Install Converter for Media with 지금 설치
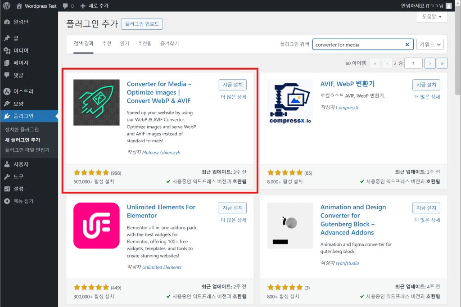461x307 pixels. (233, 85)
